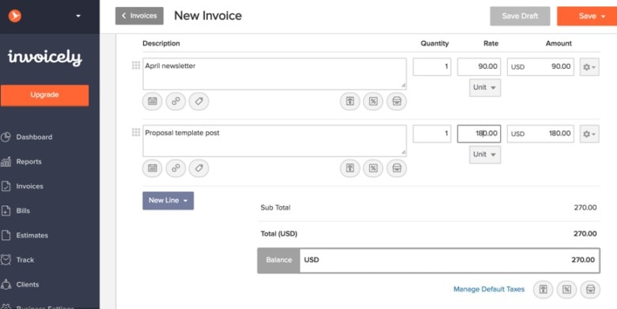This screenshot has height=309, width=617.
Task: Click the 90.00 rate field
Action: pyautogui.click(x=479, y=67)
